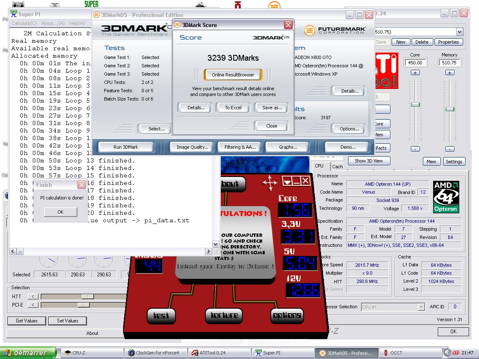
Task: Select the CPU tab in CPU-Z
Action: tap(319, 166)
